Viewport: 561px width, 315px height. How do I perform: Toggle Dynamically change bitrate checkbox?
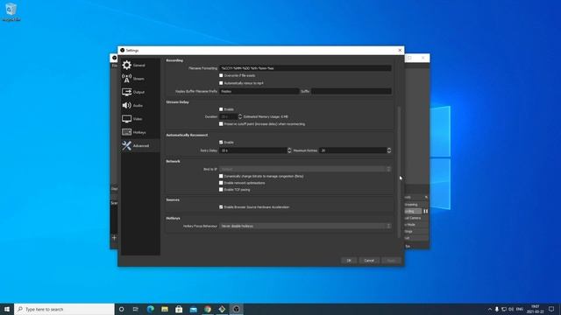coord(221,176)
